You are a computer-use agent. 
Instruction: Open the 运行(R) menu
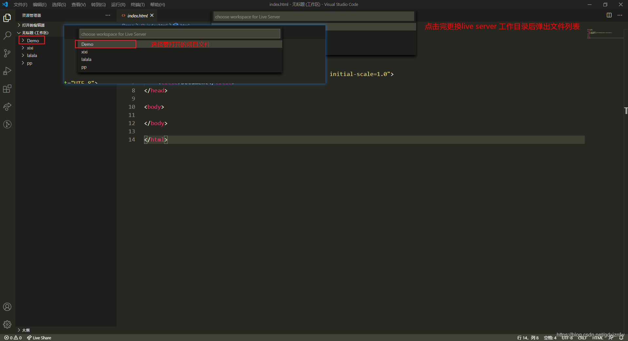[118, 5]
